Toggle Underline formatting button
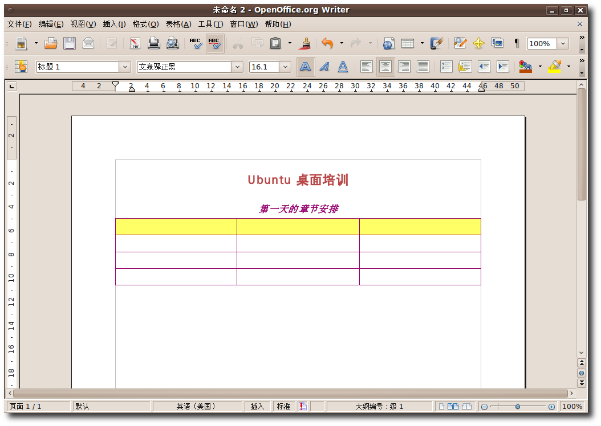This screenshot has height=426, width=601. coord(343,67)
